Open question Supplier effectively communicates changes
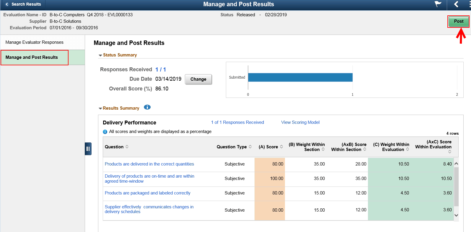 [x=149, y=209]
